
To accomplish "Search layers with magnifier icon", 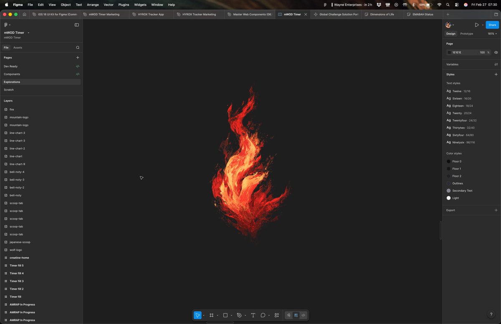I will 78,48.
